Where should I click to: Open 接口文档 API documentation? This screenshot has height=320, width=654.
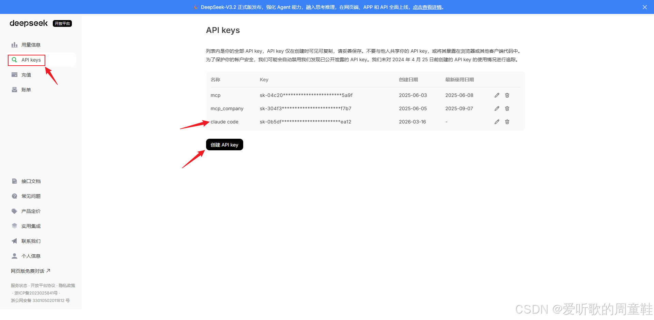coord(31,181)
